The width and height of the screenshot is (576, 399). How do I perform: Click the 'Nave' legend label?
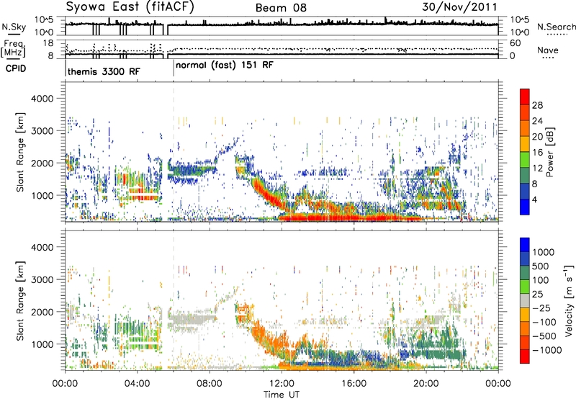pos(548,50)
